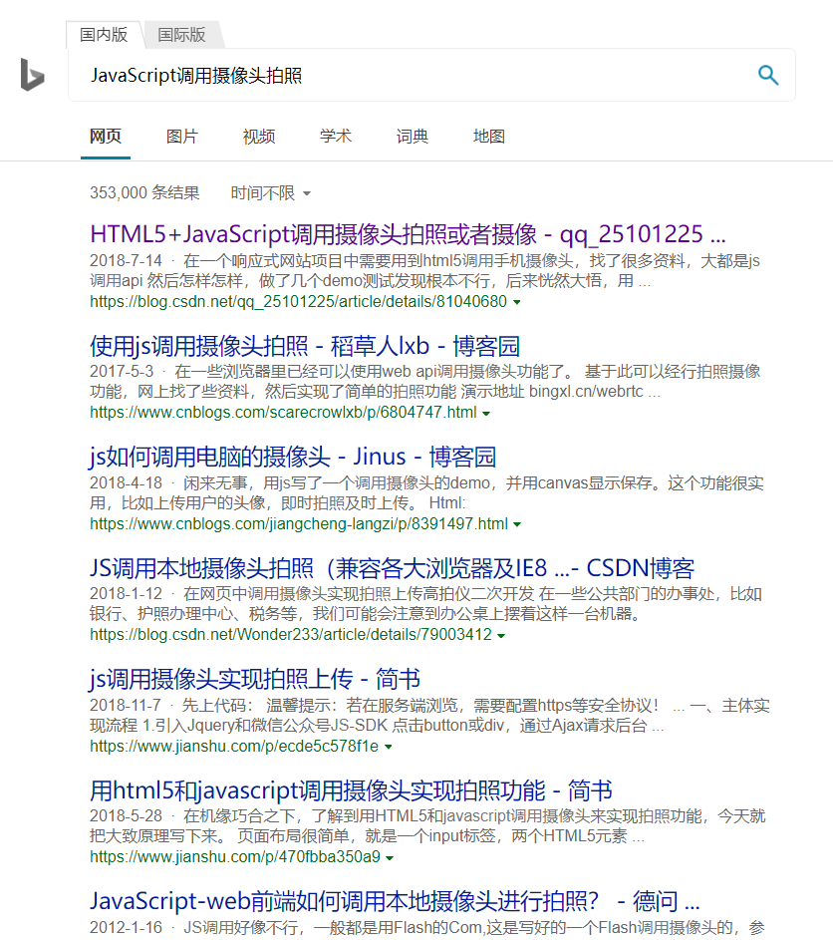
Task: Click URL https://www.jianshu.com/p/ecde5c578f1e
Action: tap(234, 746)
